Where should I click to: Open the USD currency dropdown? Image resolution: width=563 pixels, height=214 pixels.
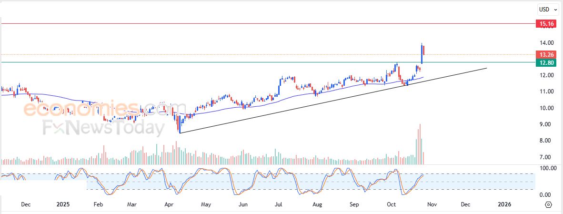546,9
